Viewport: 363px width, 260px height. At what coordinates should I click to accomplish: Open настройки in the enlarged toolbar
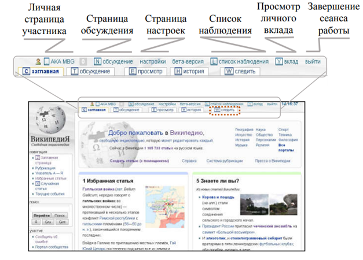(x=153, y=61)
